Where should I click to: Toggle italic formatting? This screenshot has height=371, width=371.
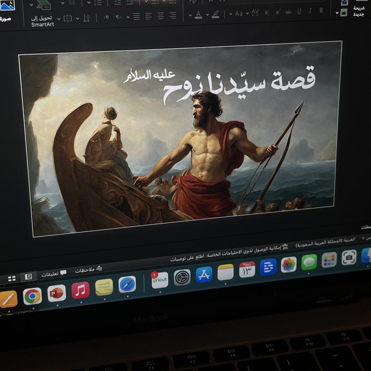coord(310,11)
